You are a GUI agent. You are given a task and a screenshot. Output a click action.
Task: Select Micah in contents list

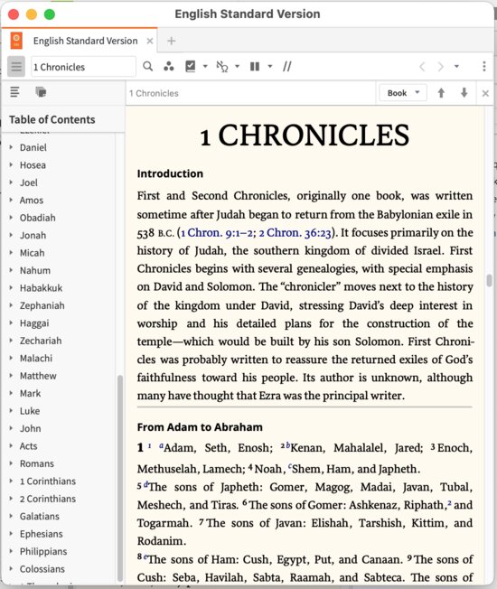click(x=32, y=253)
